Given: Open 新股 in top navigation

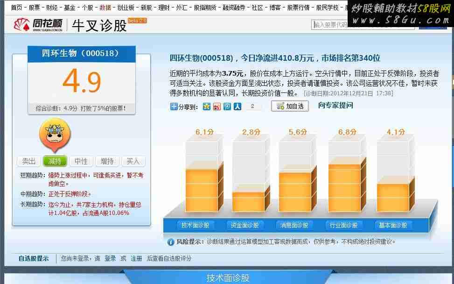Looking at the screenshot, I should [x=146, y=8].
